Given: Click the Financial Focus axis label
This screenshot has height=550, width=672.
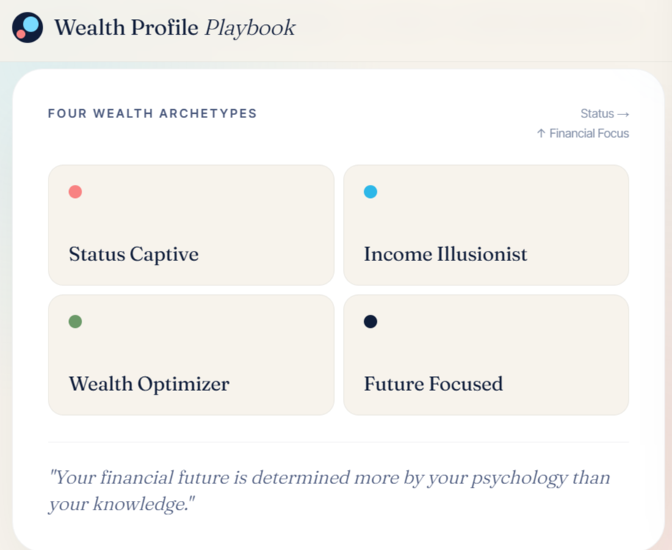Looking at the screenshot, I should pos(589,133).
